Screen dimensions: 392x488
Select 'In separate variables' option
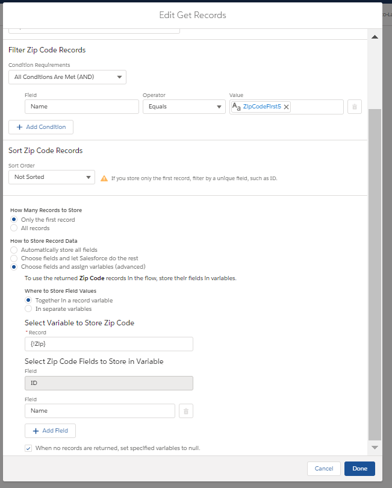tap(28, 309)
